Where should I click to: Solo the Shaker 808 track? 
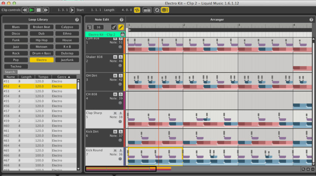pos(120,57)
